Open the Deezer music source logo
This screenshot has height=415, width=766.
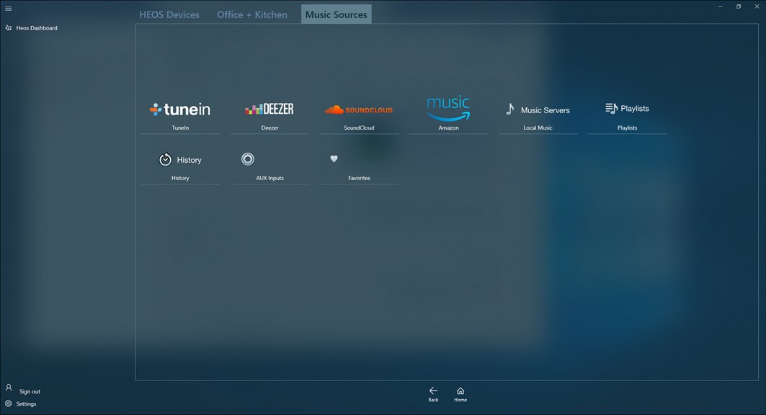(x=270, y=109)
